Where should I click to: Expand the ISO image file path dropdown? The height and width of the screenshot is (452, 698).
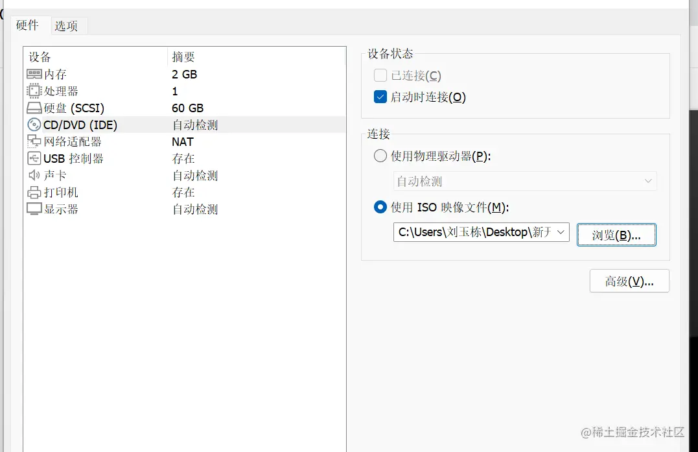point(561,232)
